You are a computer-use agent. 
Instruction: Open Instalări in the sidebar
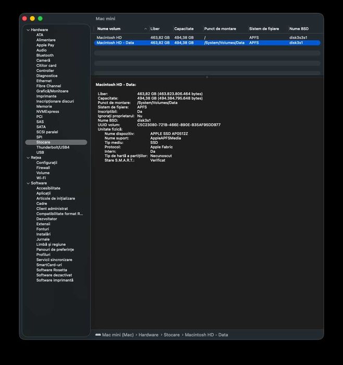coord(43,235)
